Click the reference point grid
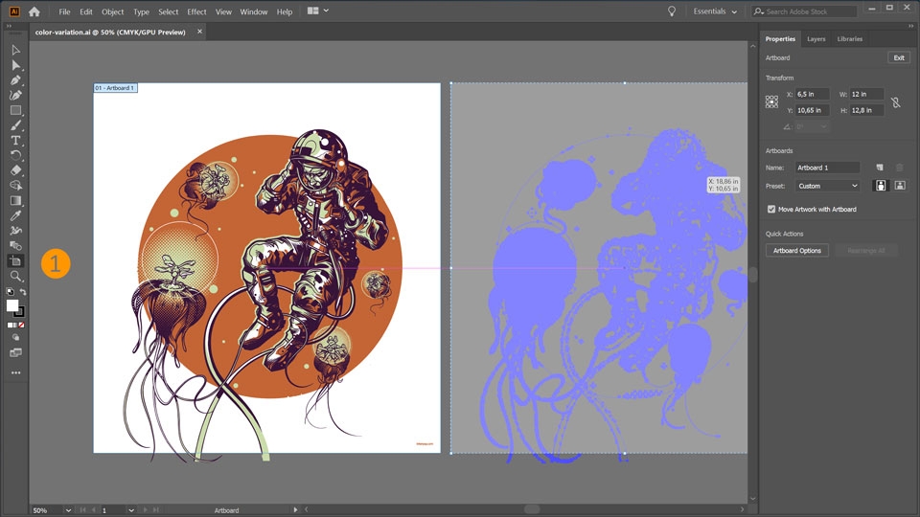Screen dimensions: 920x517 (x=771, y=102)
